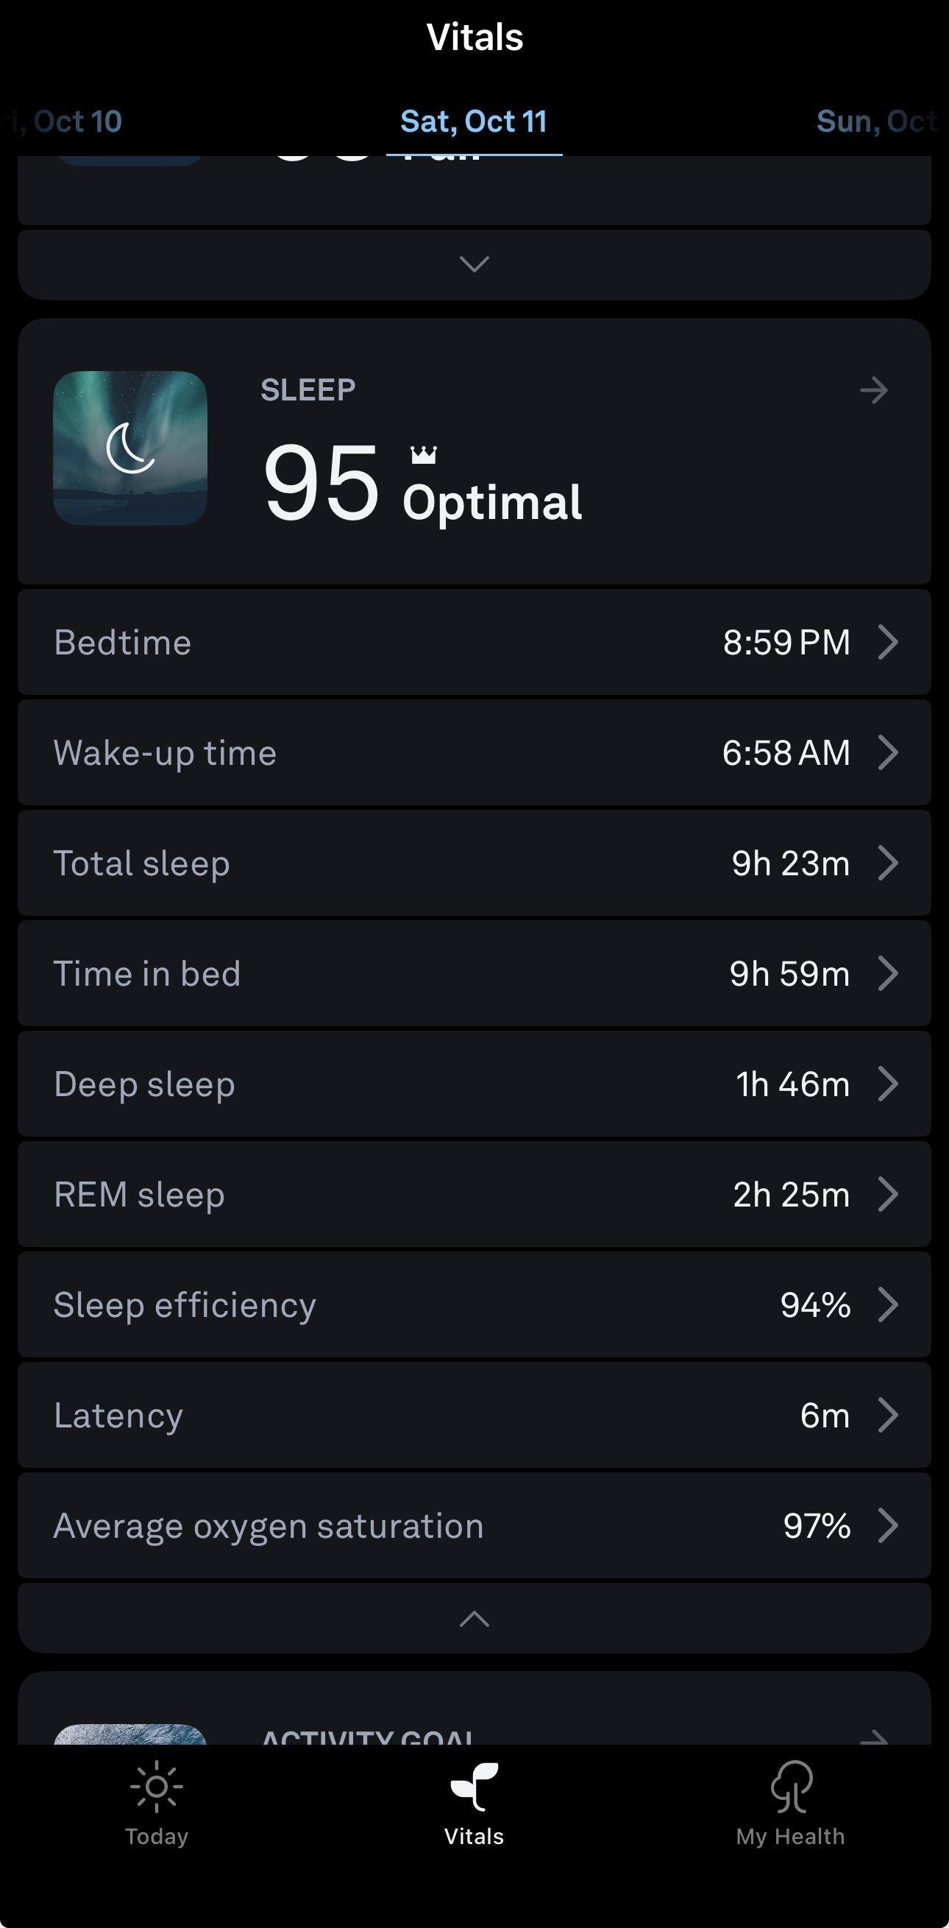Expand the card above Sleep

(x=474, y=264)
